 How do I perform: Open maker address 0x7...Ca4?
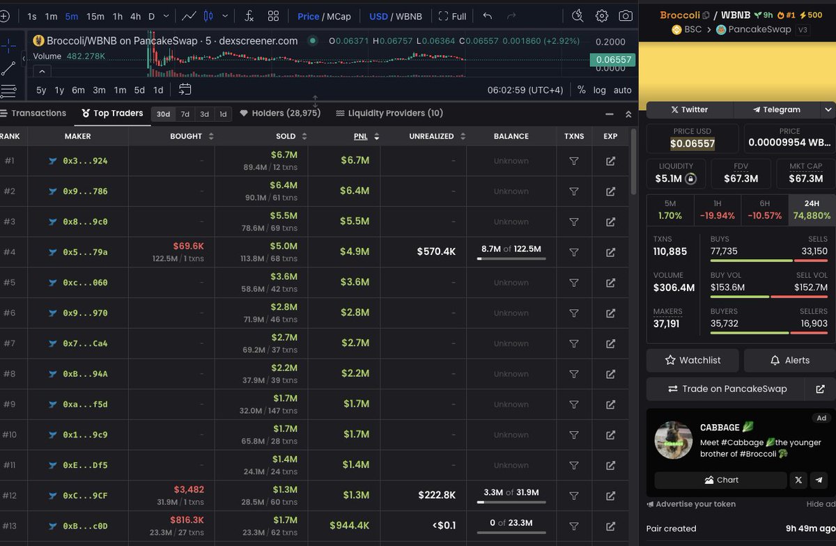pos(85,343)
